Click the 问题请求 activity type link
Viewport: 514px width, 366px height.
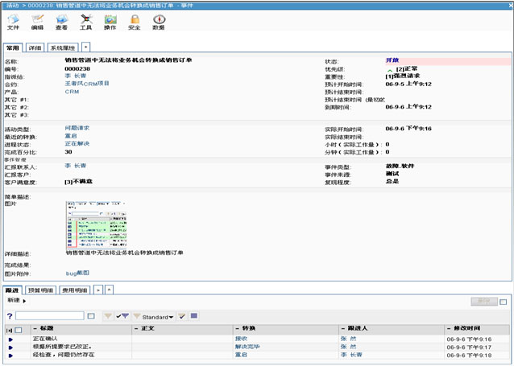coord(77,128)
